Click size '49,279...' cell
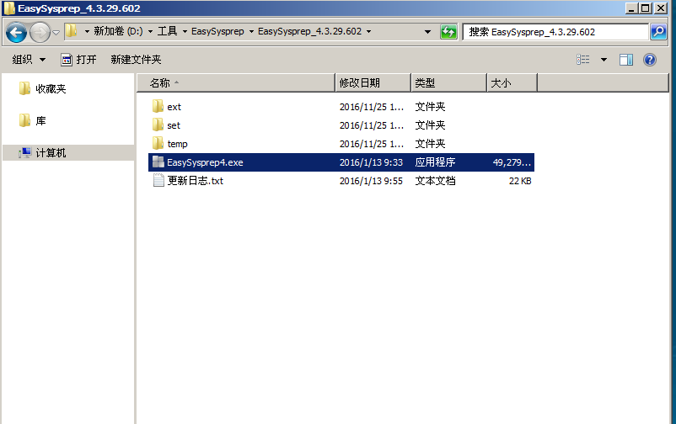The height and width of the screenshot is (424, 676). tap(512, 162)
